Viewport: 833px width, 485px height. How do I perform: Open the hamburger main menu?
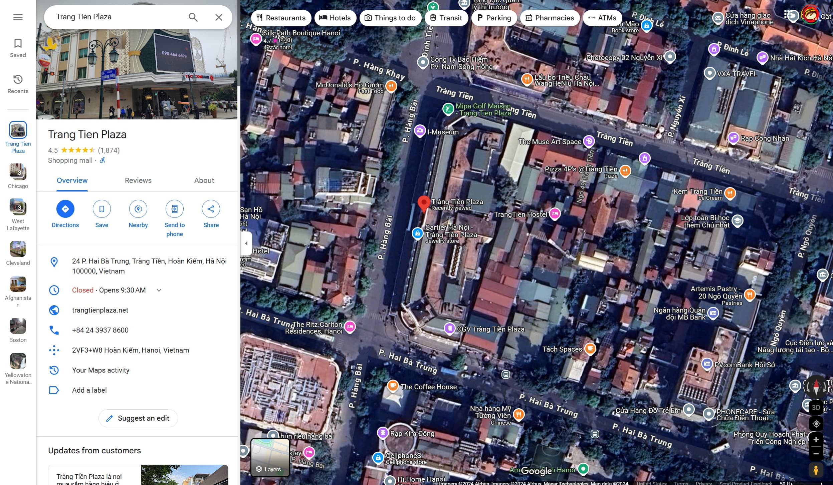pos(18,17)
